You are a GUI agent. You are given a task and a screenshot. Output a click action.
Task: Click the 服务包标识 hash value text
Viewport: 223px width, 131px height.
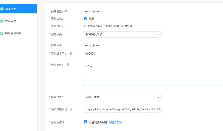108,26
